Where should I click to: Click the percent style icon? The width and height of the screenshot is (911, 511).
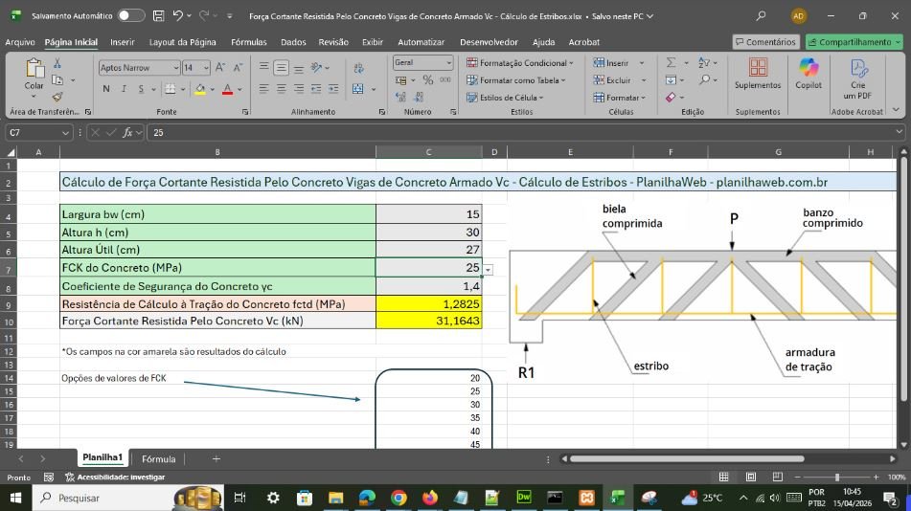click(x=427, y=80)
